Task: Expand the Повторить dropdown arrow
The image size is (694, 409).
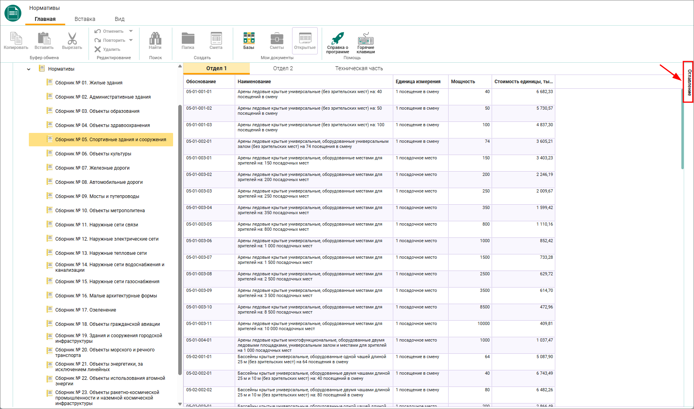Action: [x=131, y=40]
